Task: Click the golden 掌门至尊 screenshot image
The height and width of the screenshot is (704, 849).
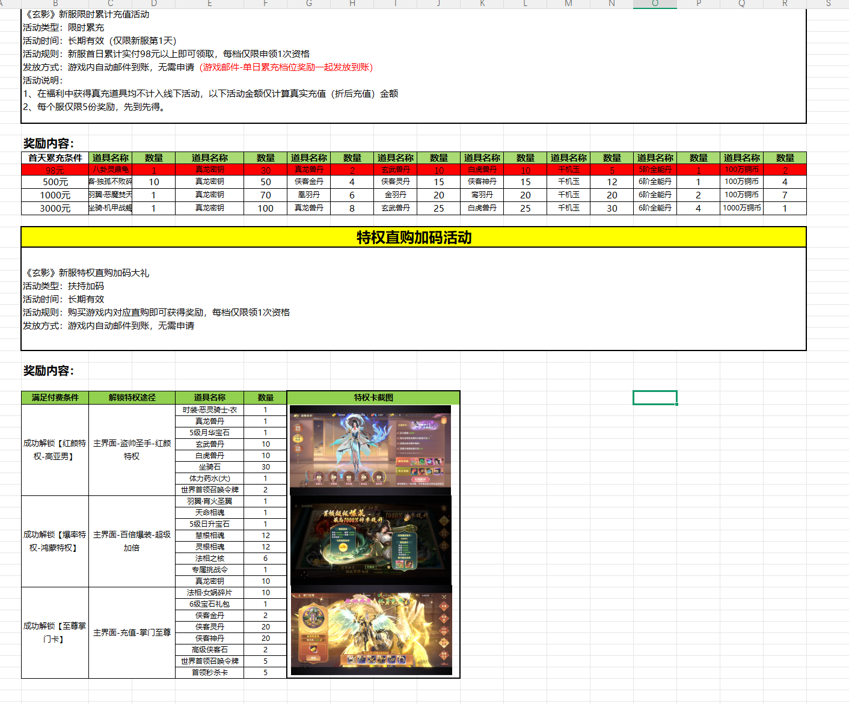Action: [x=371, y=631]
